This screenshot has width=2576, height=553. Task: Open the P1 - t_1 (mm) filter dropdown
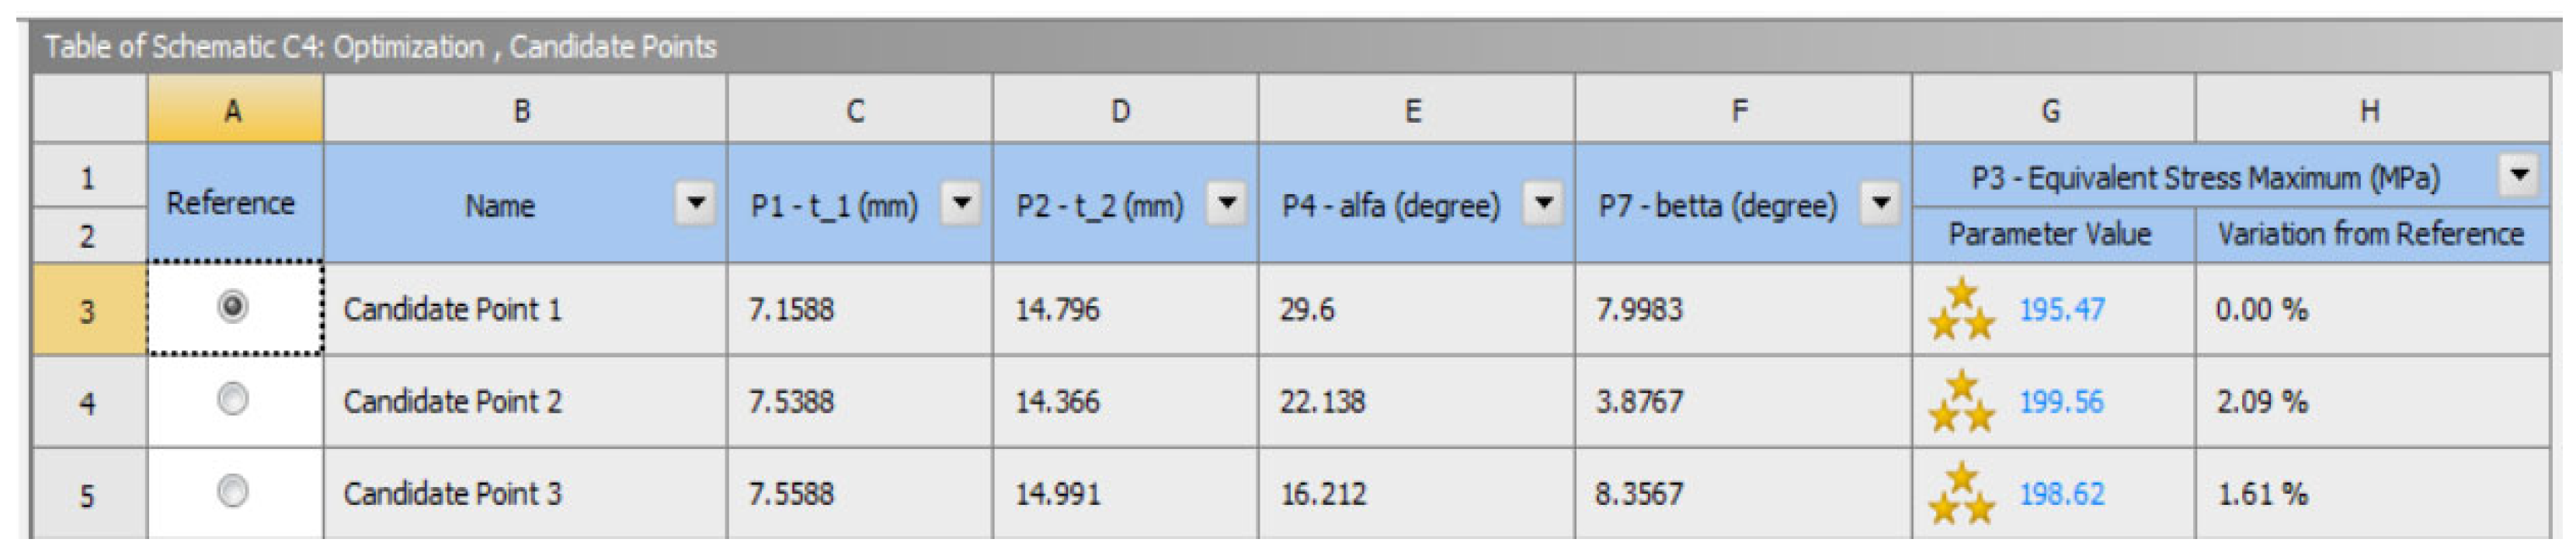[x=961, y=204]
